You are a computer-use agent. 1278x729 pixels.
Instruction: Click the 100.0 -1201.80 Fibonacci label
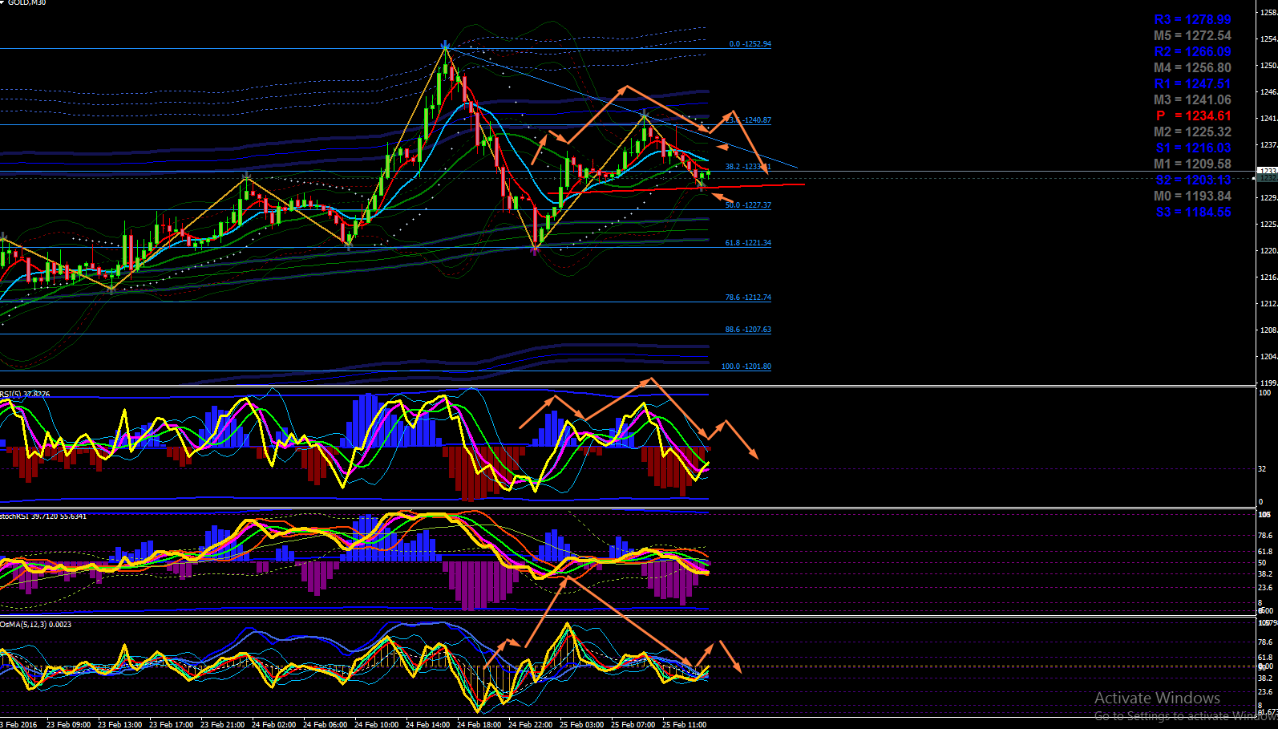pos(746,367)
